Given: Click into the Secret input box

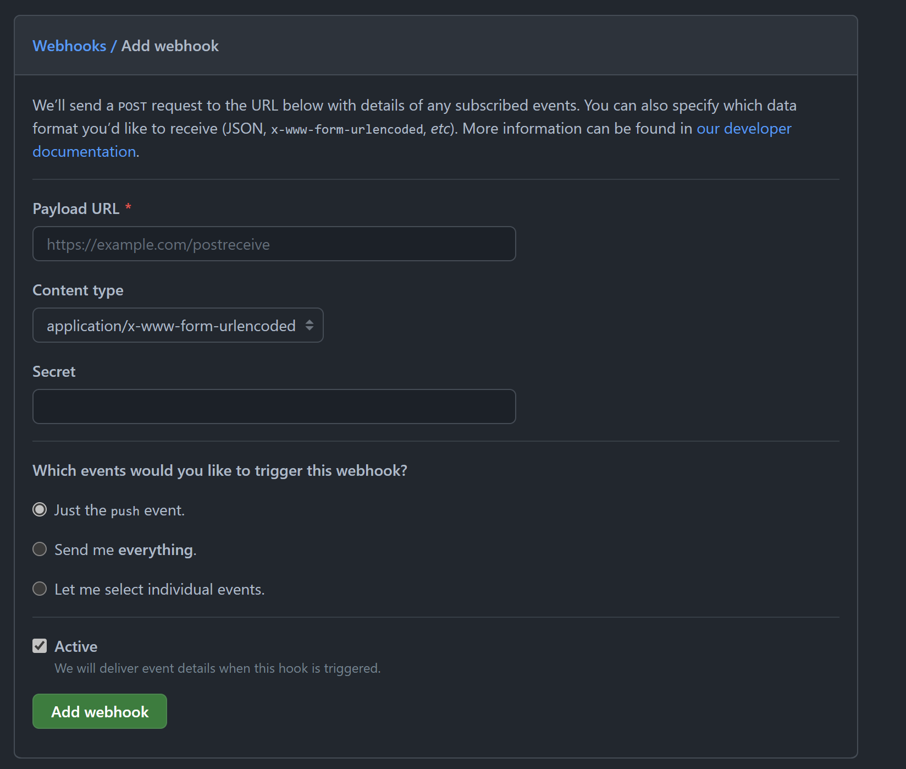Looking at the screenshot, I should 274,407.
